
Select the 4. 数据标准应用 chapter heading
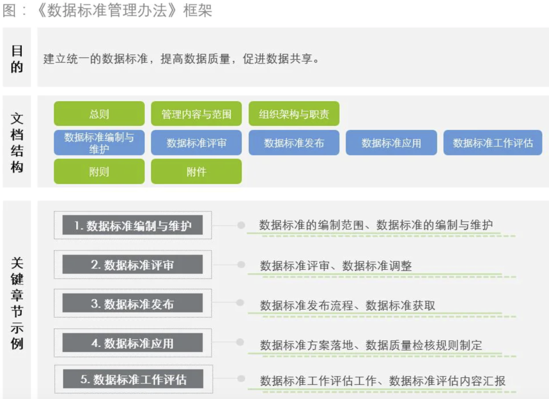coord(132,343)
